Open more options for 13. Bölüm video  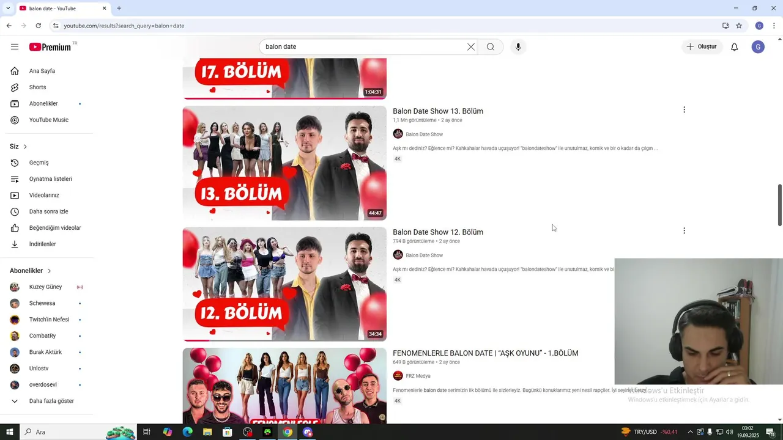point(684,110)
